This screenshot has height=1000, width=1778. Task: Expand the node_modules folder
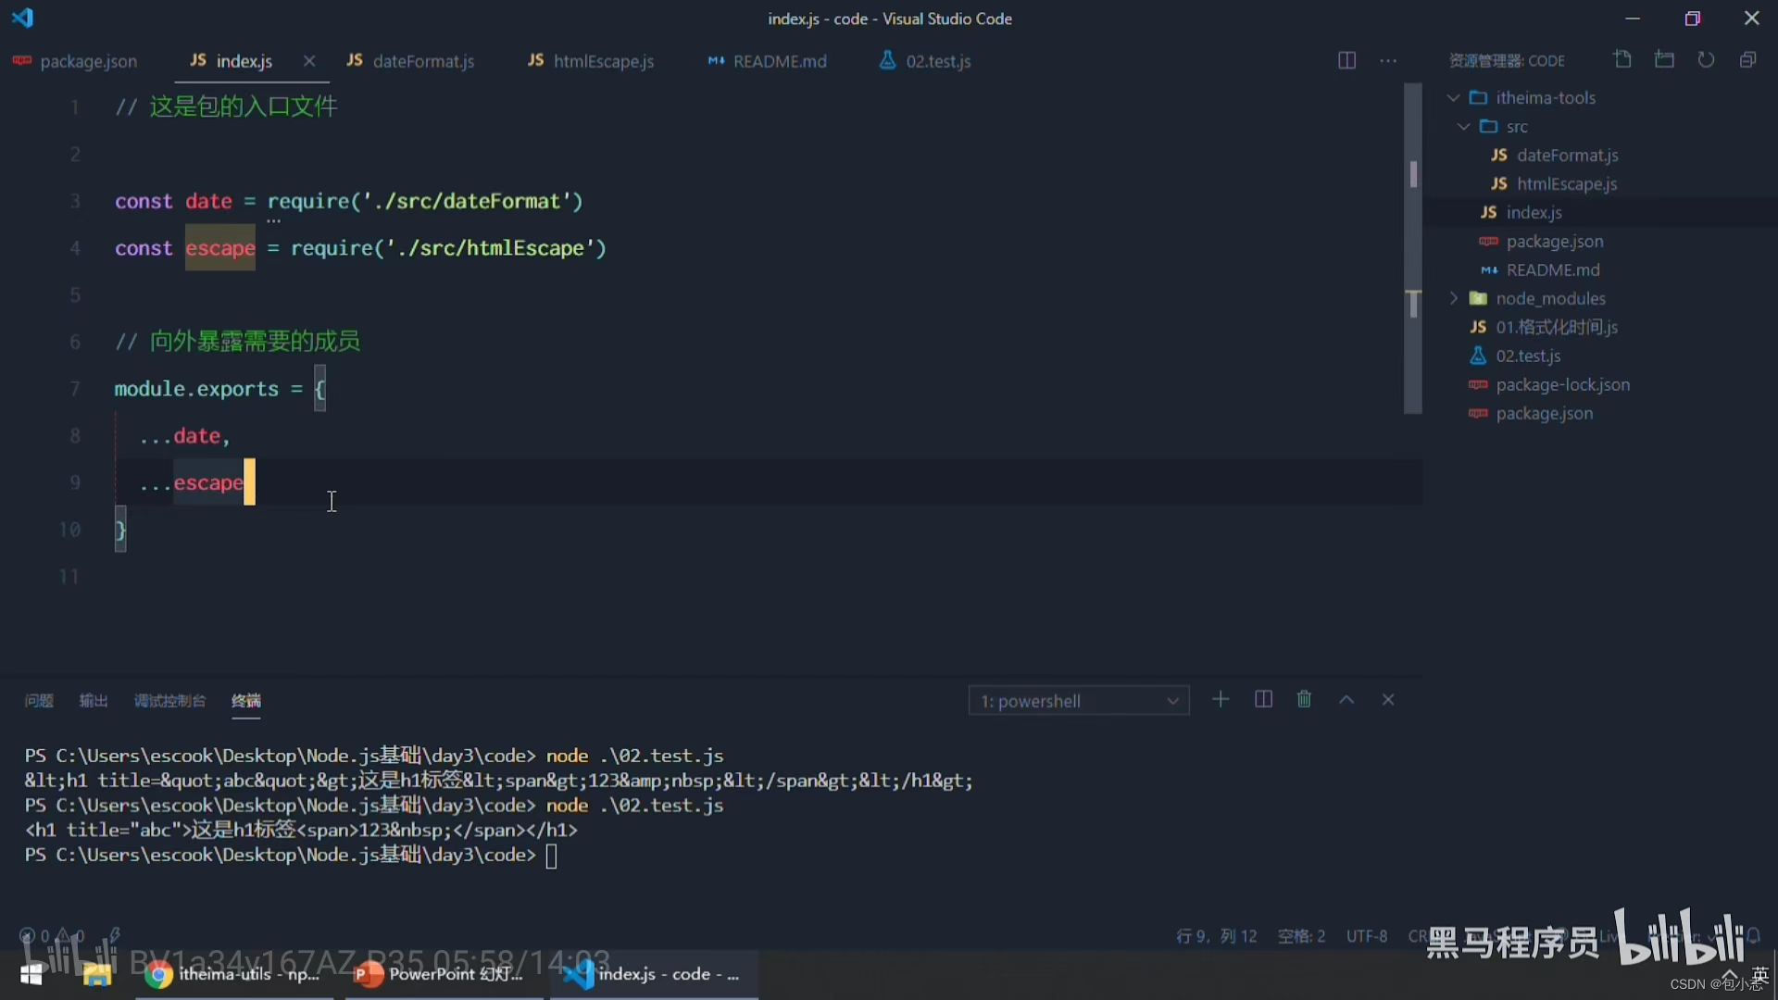(x=1453, y=298)
